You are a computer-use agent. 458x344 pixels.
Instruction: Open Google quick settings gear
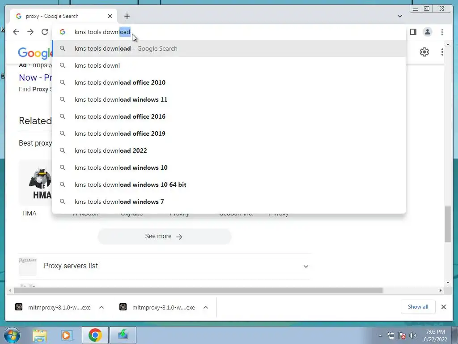tap(424, 52)
